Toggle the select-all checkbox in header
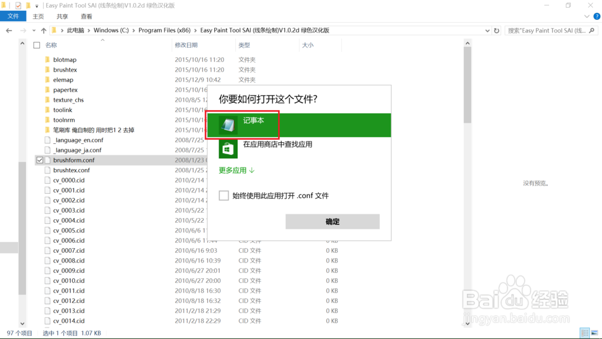 coord(37,45)
